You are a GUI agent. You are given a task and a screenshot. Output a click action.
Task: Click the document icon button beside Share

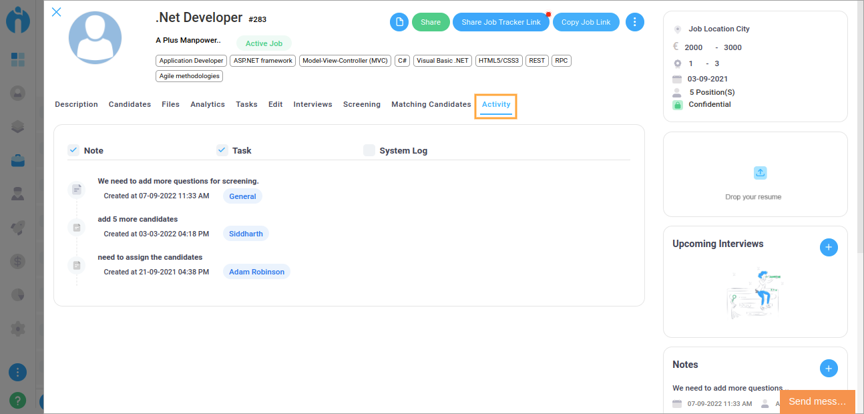coord(399,22)
